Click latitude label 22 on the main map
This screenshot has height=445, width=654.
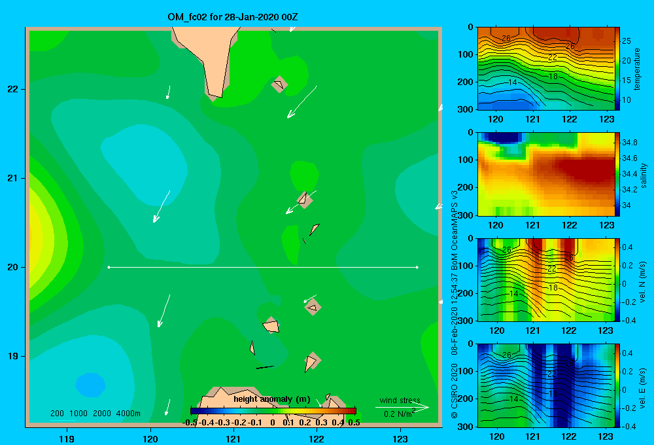[x=13, y=89]
